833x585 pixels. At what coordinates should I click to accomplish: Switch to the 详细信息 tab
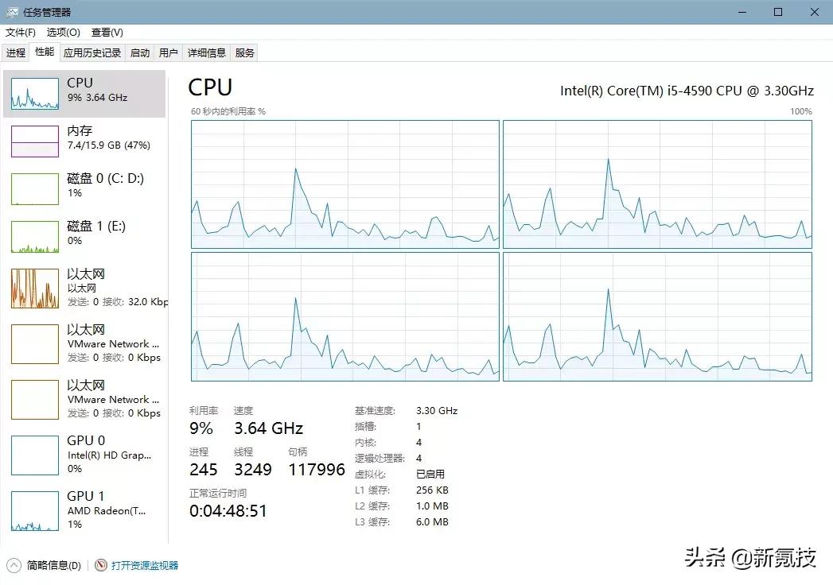(x=207, y=53)
